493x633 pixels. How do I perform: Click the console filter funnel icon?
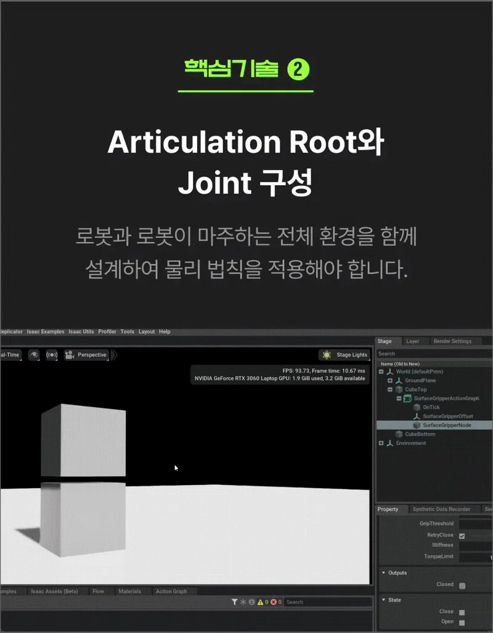235,602
